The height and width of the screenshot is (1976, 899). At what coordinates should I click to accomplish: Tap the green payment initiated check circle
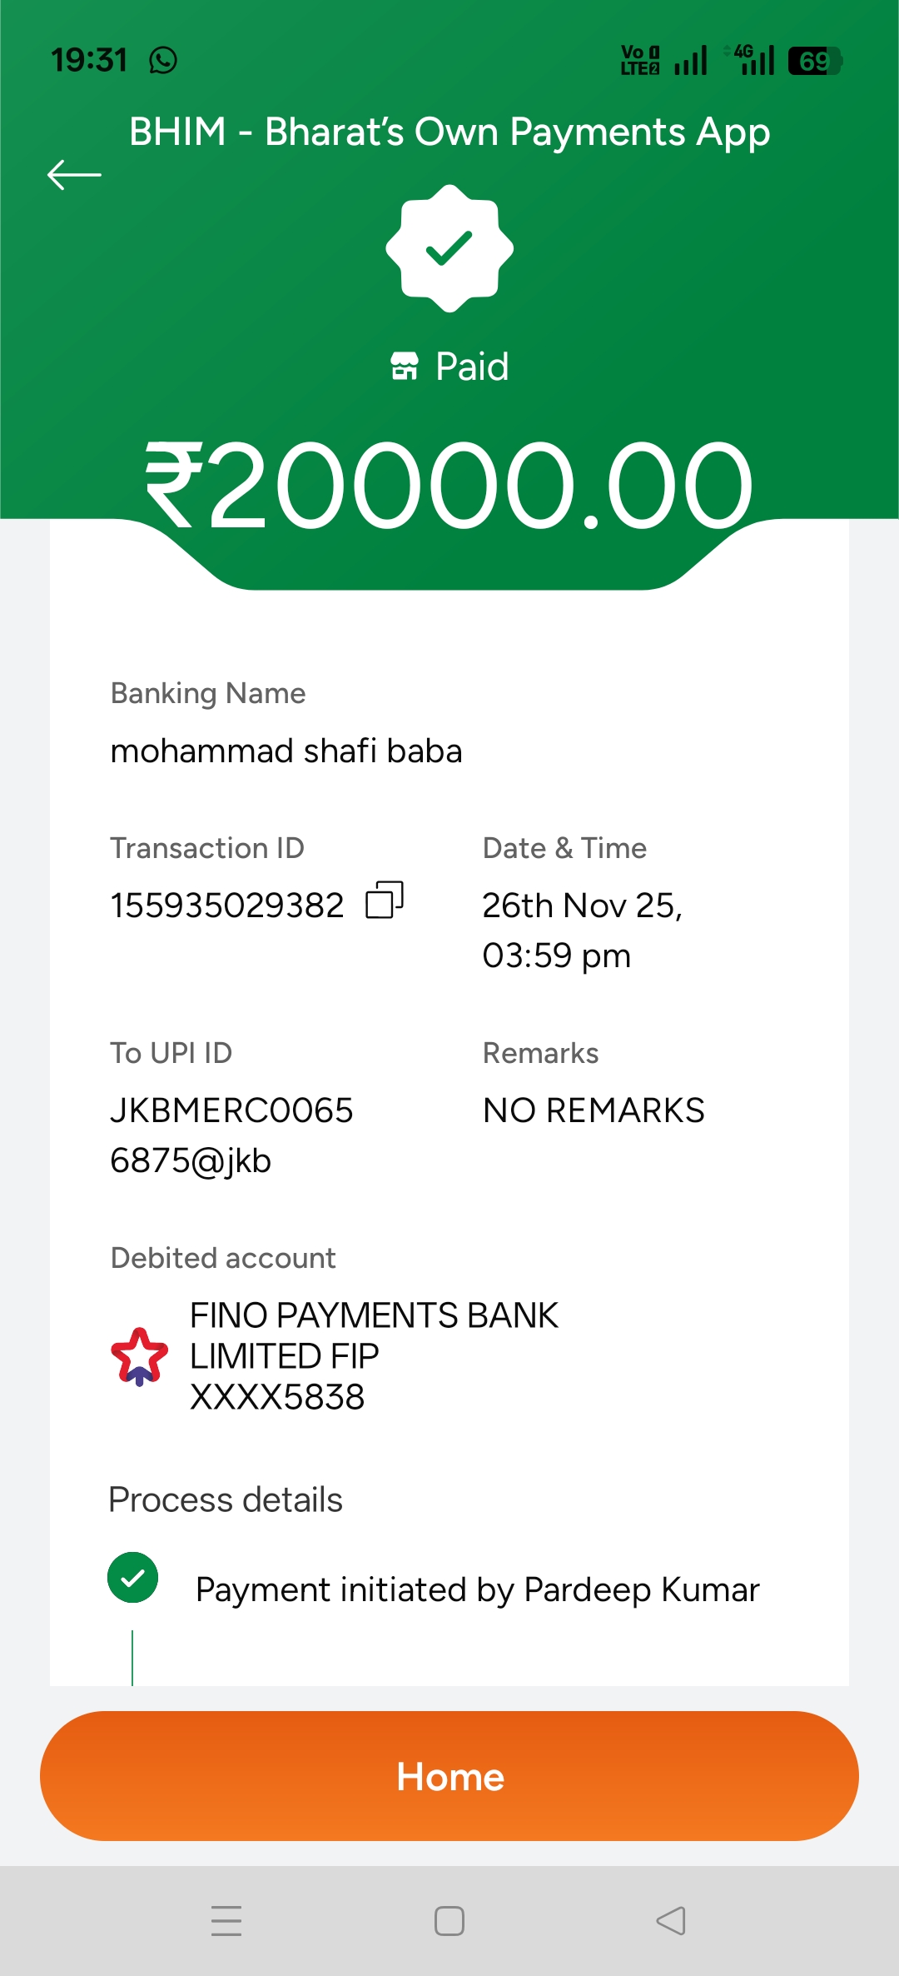(x=133, y=1578)
